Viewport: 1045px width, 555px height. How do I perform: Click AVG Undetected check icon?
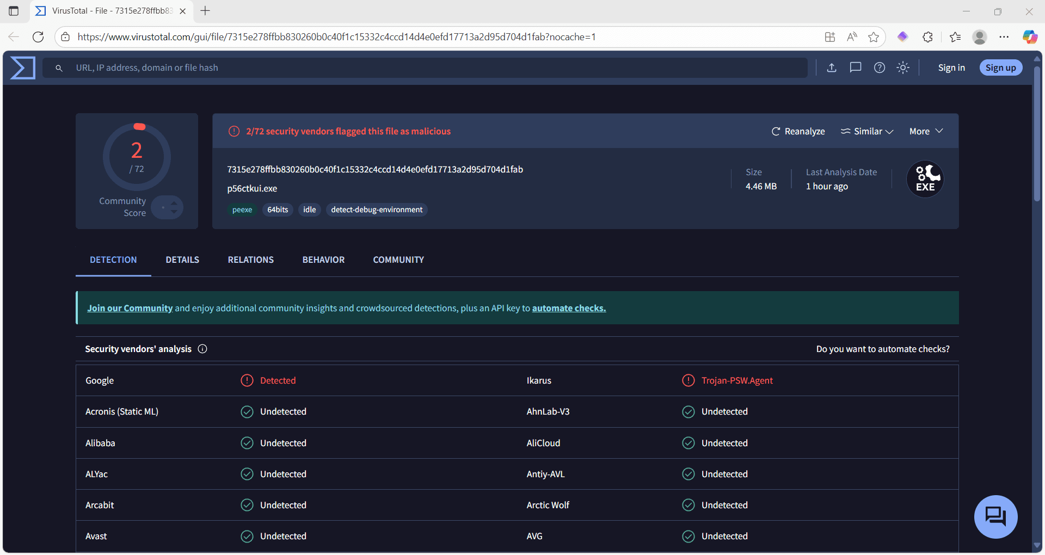[x=689, y=536]
